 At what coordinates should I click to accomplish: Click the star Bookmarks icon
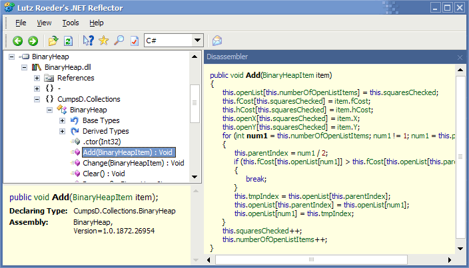[x=103, y=41]
